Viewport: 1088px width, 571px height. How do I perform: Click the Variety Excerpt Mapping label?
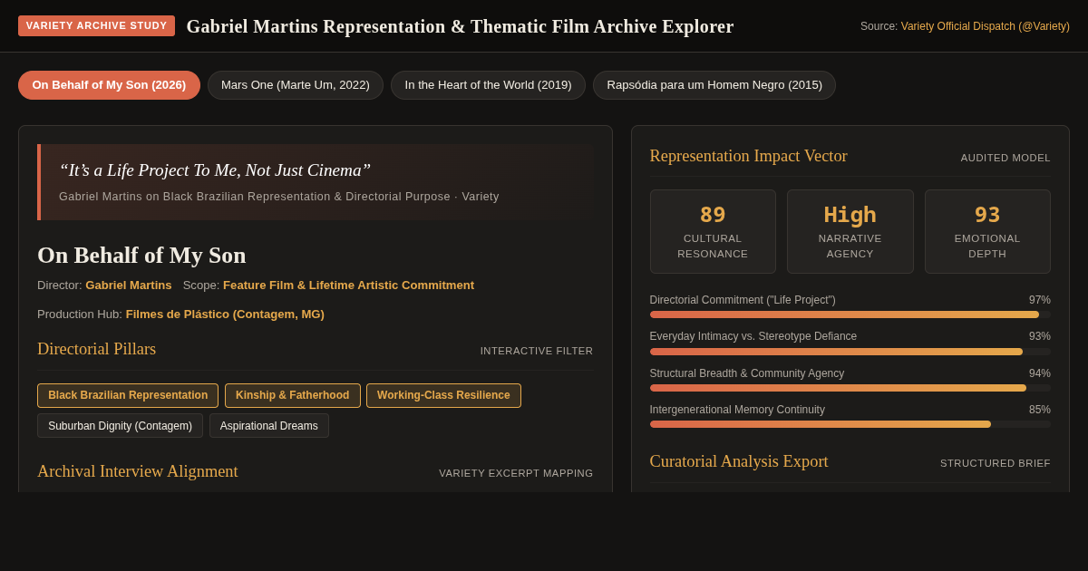[516, 473]
